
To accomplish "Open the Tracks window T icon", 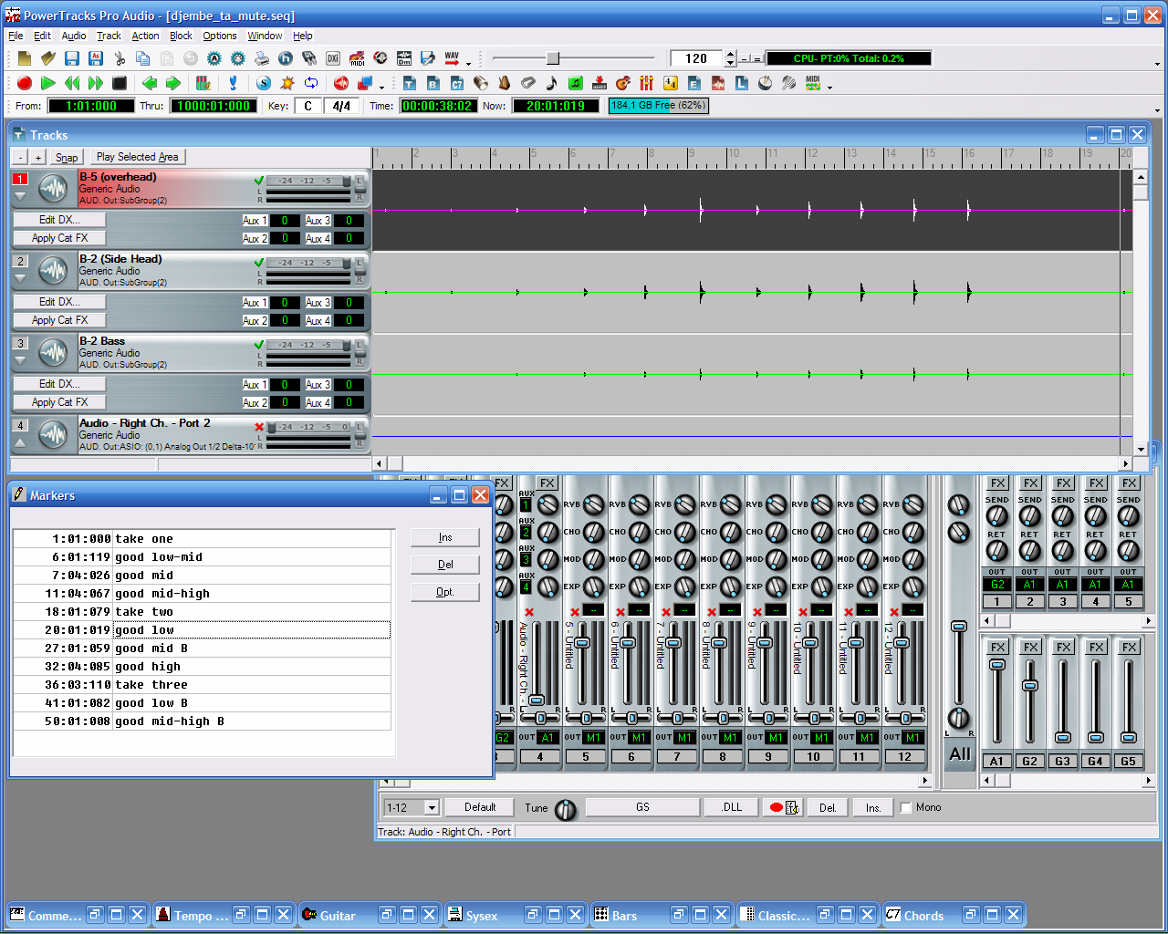I will click(x=410, y=83).
